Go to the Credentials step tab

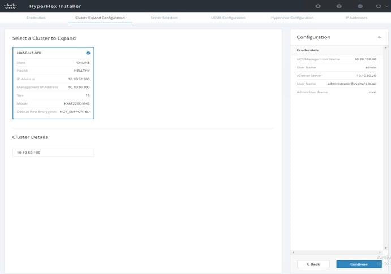coord(36,18)
